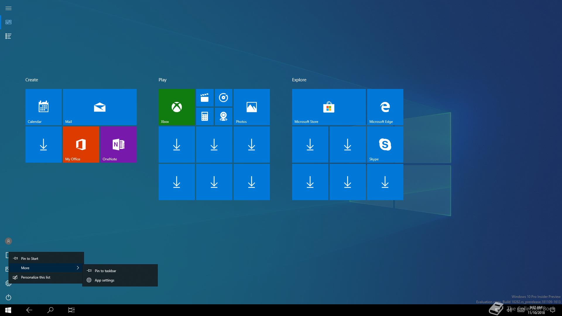Expand the More submenu arrow
The width and height of the screenshot is (562, 316).
point(78,268)
